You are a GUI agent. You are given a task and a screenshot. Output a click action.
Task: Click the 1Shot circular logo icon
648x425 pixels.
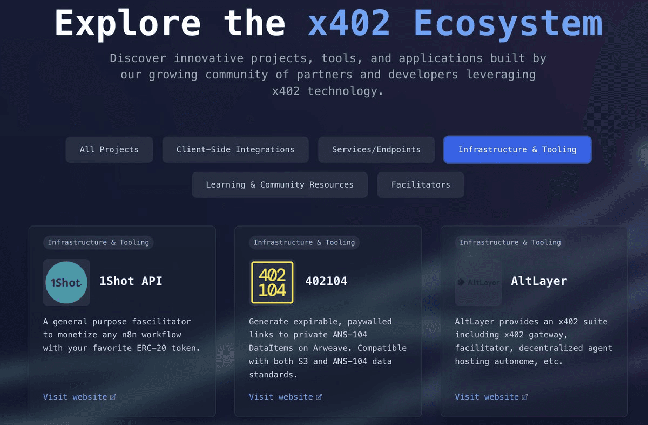[66, 282]
